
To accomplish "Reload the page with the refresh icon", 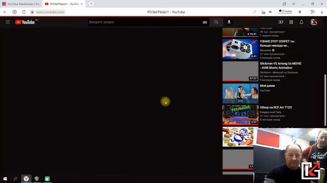I will click(x=24, y=12).
